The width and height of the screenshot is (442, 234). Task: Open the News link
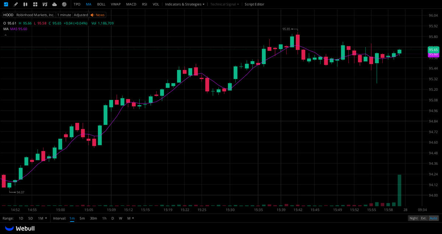coord(100,15)
